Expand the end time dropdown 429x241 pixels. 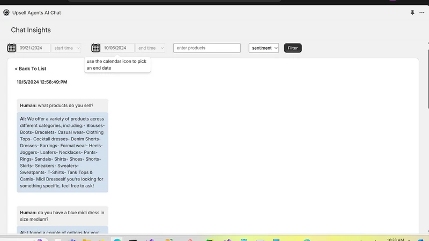pyautogui.click(x=151, y=48)
